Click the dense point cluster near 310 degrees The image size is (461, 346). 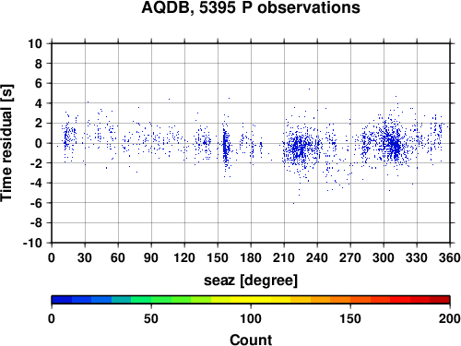pos(393,144)
